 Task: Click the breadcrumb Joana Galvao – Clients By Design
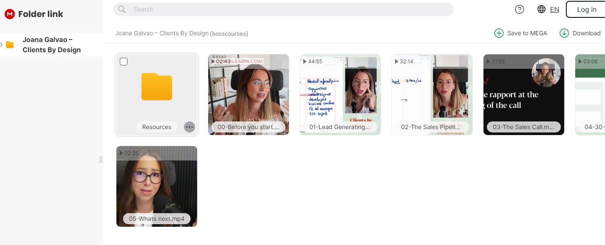(162, 33)
